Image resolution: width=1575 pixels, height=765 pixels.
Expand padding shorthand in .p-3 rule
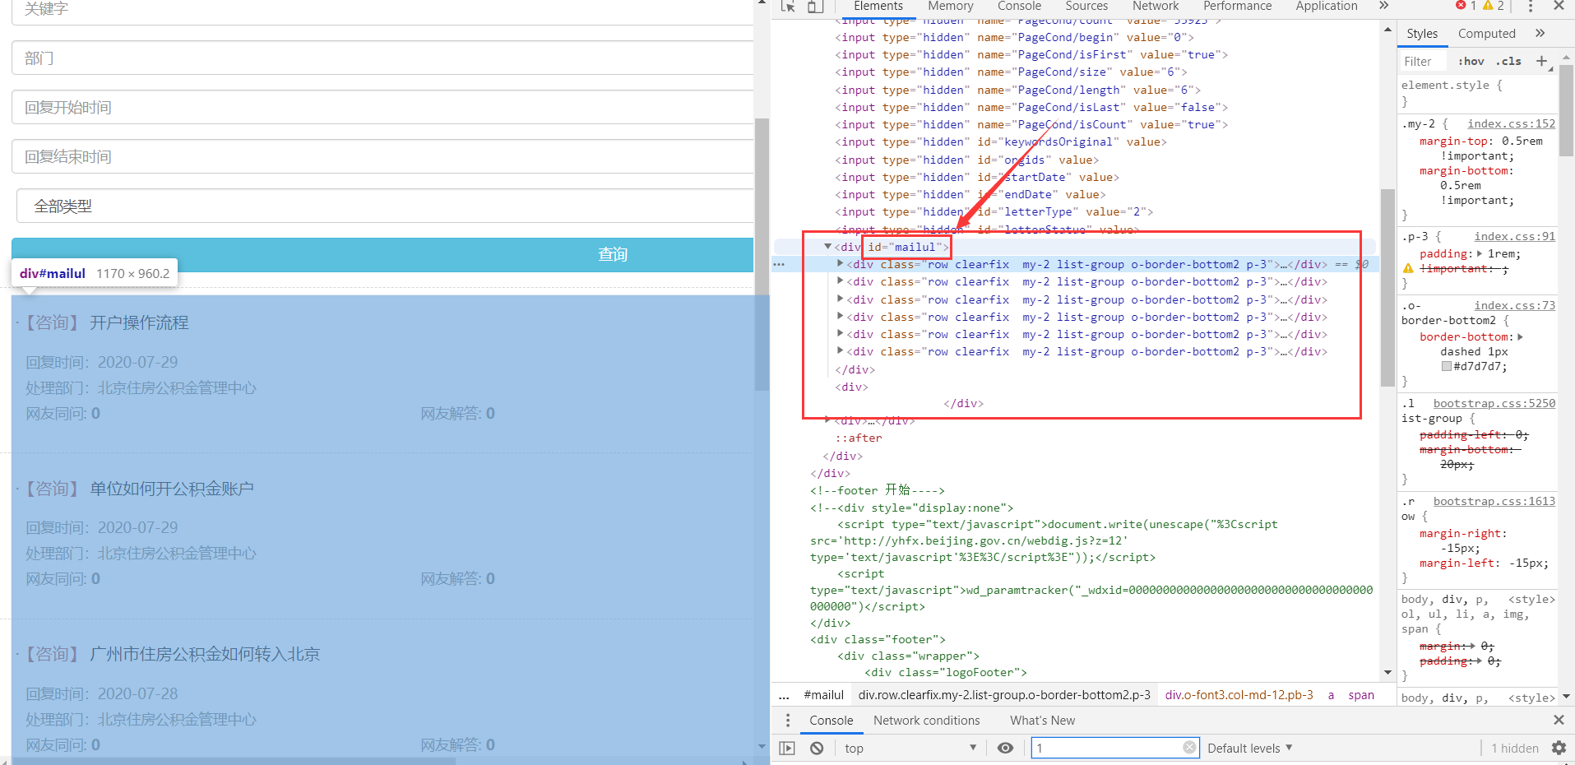(1480, 253)
